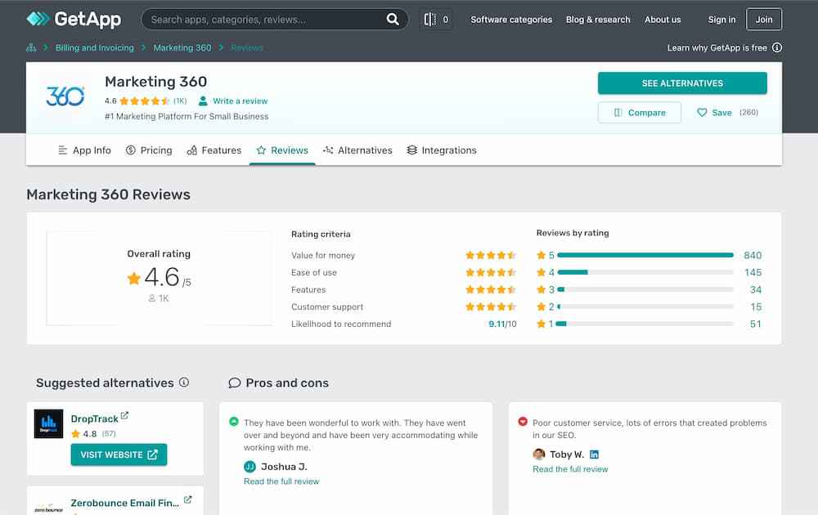Click the 2 star reviews count 15
The image size is (818, 515).
coord(756,307)
